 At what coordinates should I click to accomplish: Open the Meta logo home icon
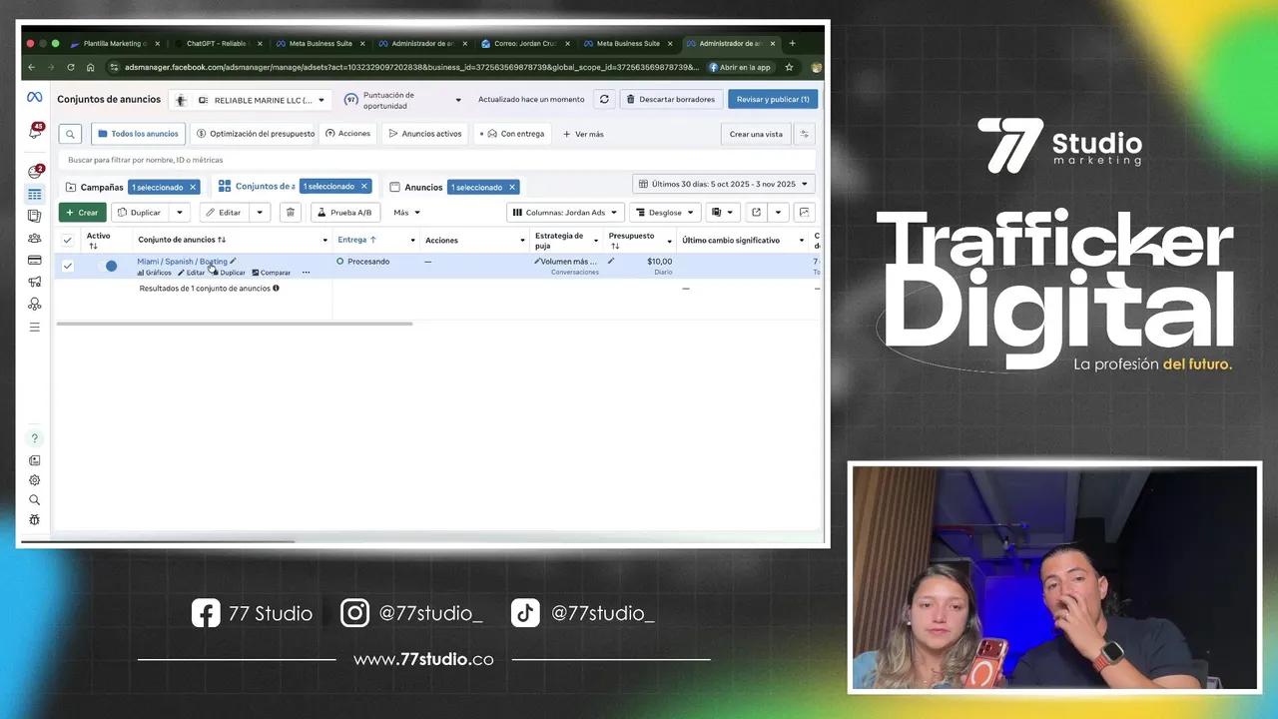click(34, 98)
